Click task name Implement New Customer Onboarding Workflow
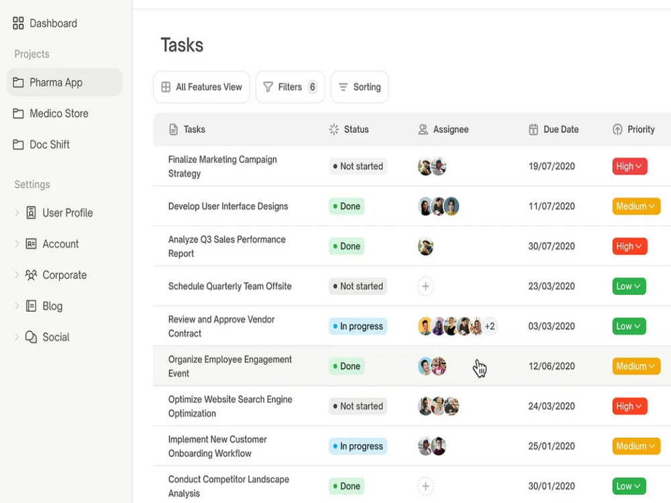The image size is (671, 503). tap(217, 446)
